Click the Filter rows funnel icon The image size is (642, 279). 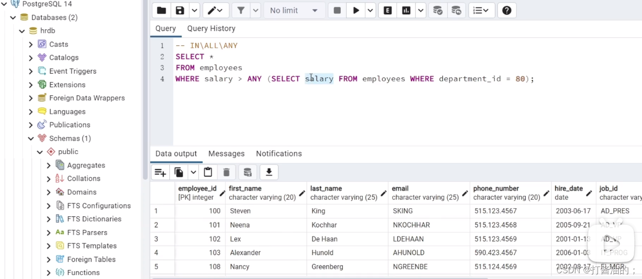point(241,11)
